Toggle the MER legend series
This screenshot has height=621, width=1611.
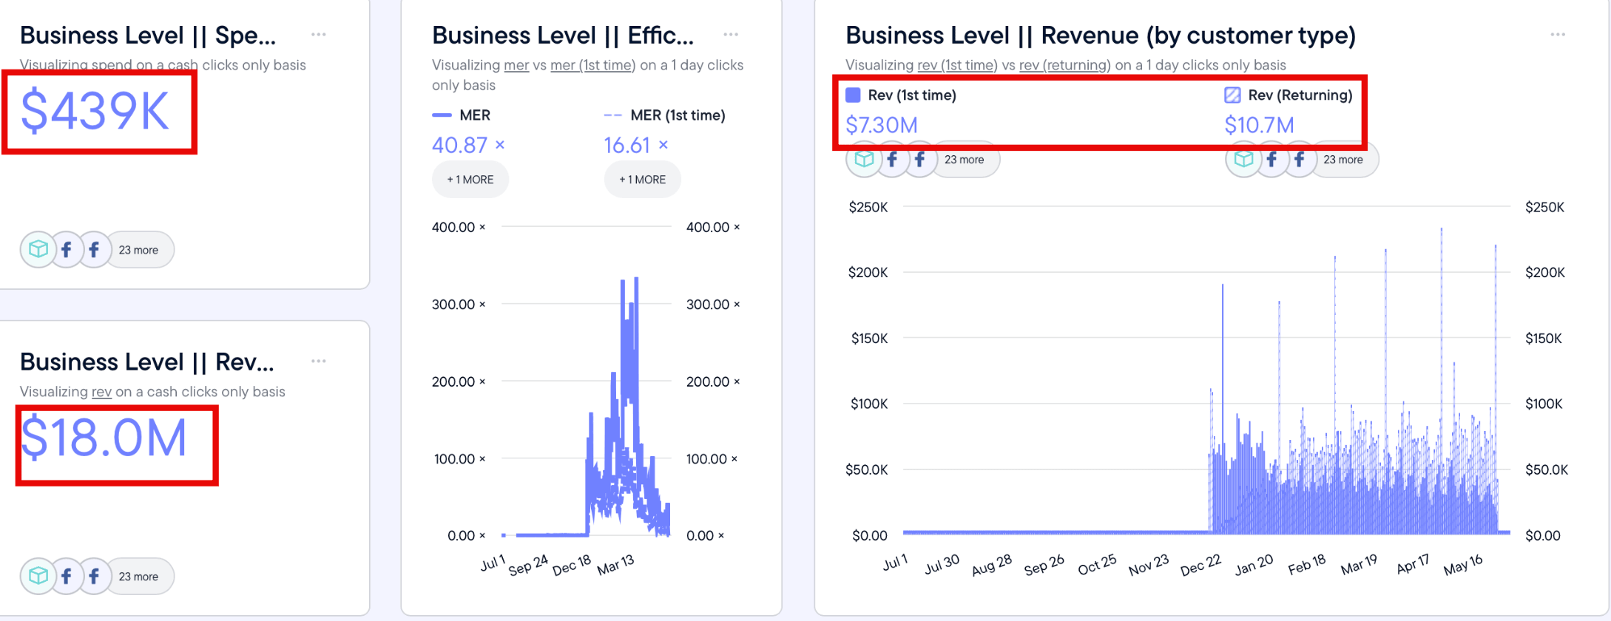462,115
